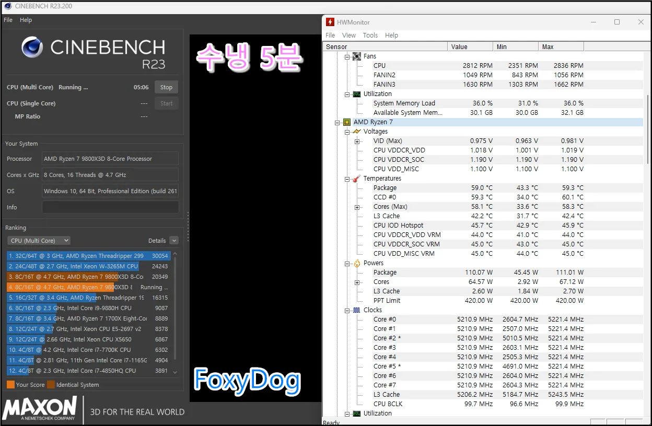
Task: Select the Ryzen 7 1700X ranking entry
Action: point(89,318)
